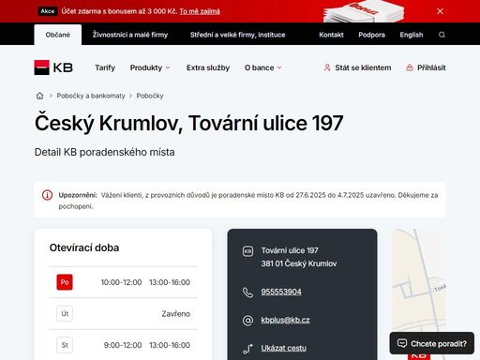Image resolution: width=480 pixels, height=360 pixels.
Task: Switch to the Občané tab
Action: click(x=58, y=35)
